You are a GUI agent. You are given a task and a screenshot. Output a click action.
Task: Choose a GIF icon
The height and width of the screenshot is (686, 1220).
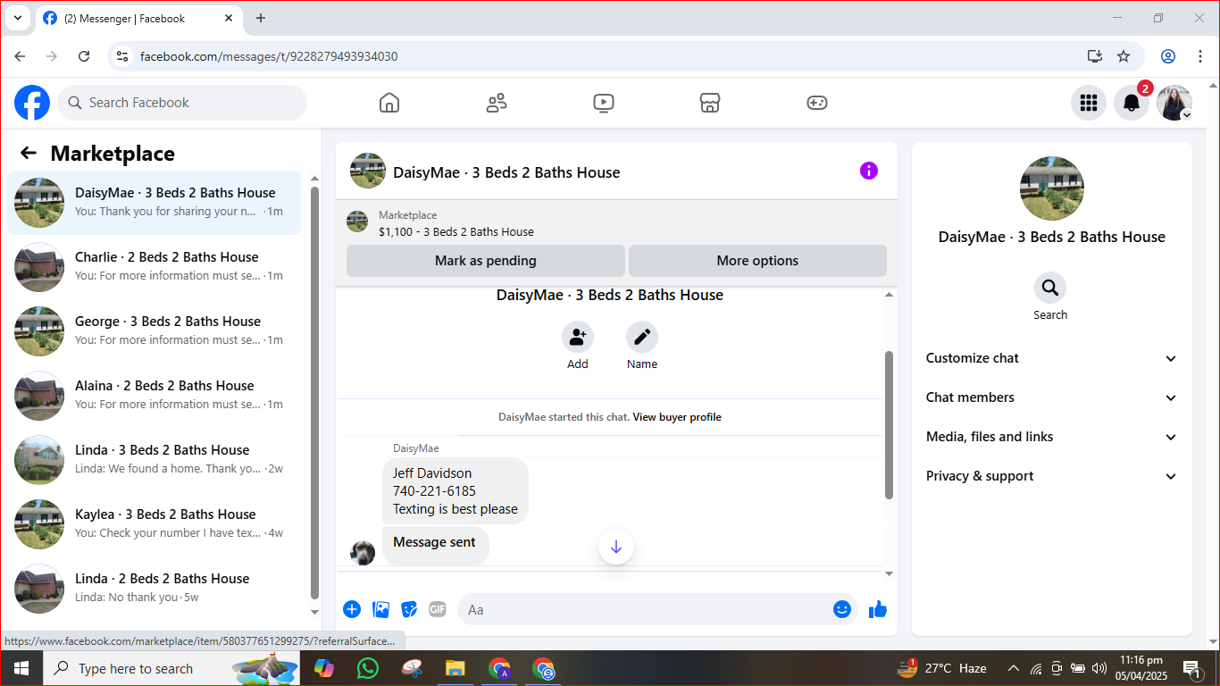[x=438, y=609]
